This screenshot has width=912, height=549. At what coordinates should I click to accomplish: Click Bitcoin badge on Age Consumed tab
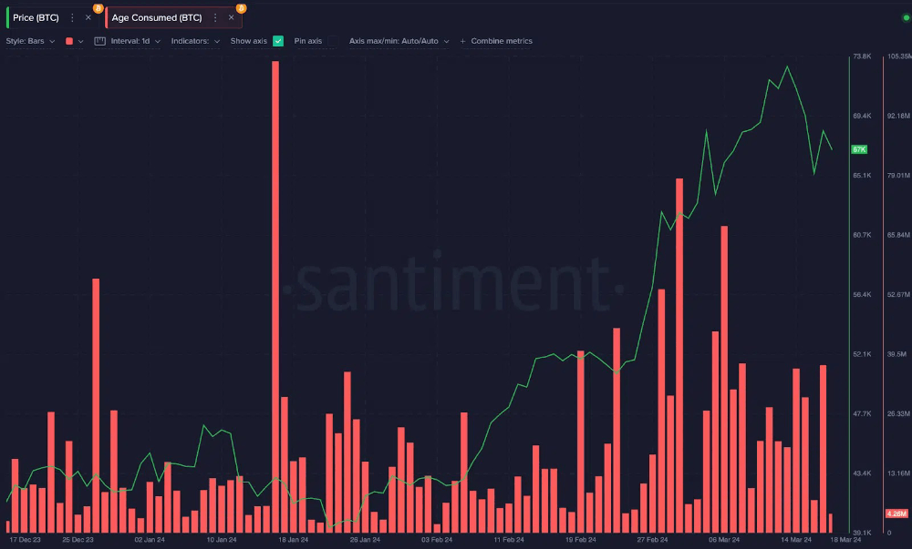tap(241, 8)
